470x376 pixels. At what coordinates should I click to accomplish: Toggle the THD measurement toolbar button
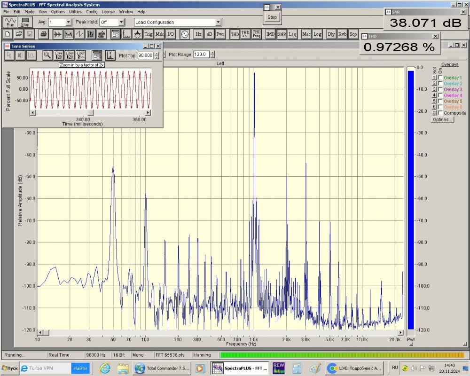pyautogui.click(x=235, y=34)
